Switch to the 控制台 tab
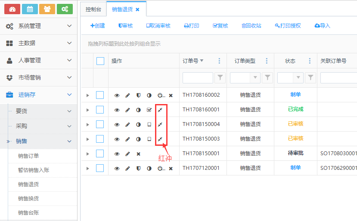 (93, 9)
